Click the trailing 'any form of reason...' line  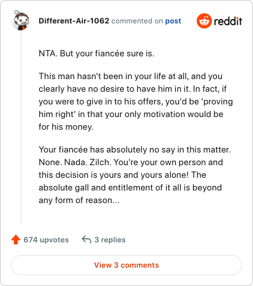(79, 200)
